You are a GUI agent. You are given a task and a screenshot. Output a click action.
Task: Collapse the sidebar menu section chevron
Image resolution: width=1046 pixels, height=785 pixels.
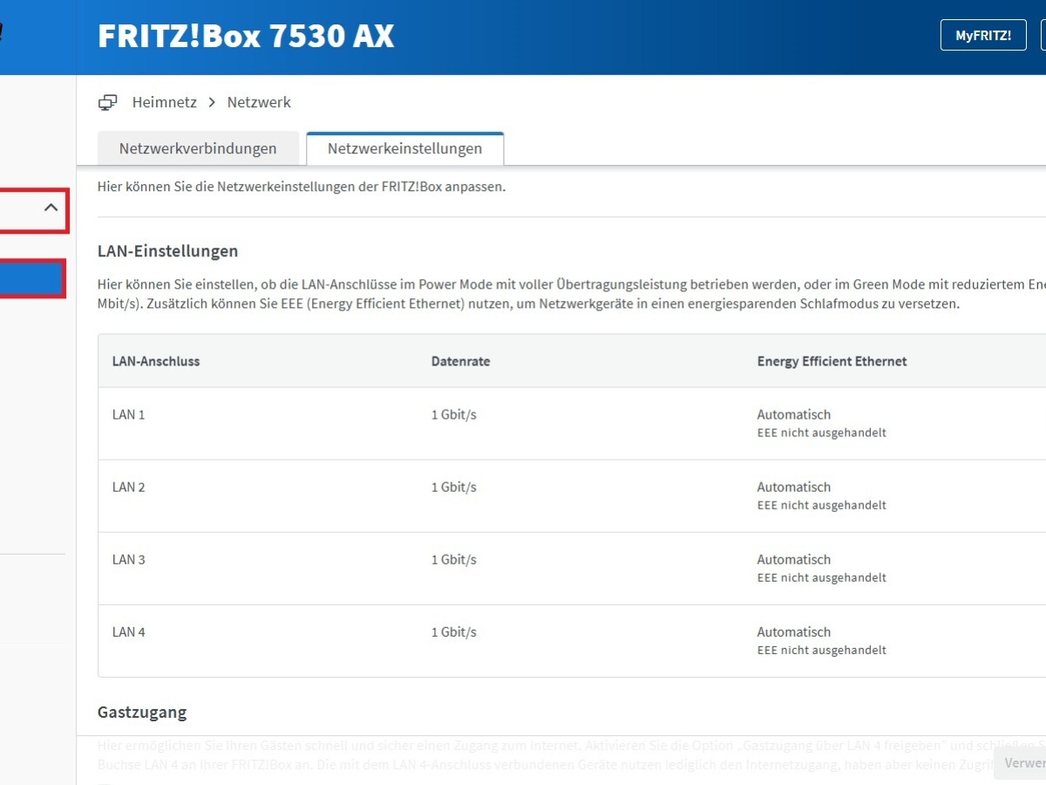[x=51, y=208]
